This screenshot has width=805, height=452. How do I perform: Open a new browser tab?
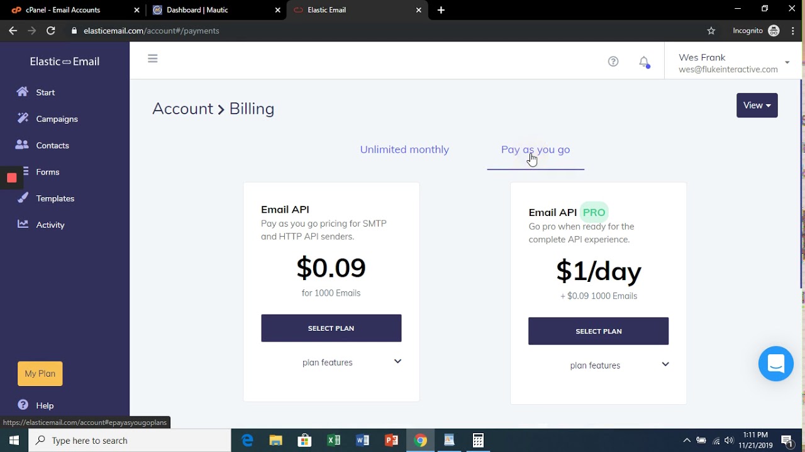pos(441,10)
